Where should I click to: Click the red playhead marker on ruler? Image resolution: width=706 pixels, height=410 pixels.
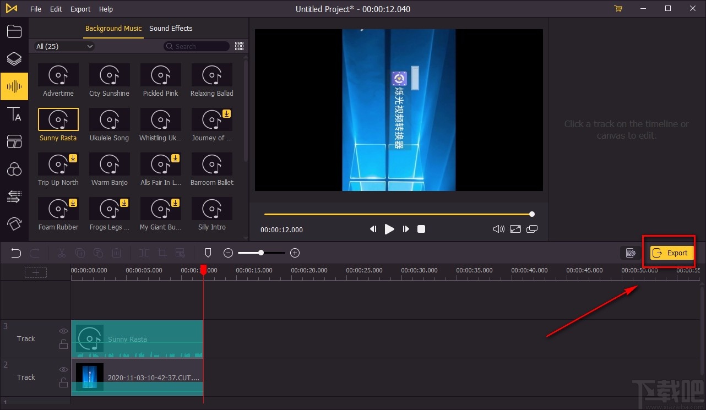203,270
